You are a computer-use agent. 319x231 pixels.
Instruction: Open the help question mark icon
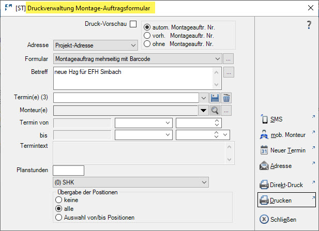309,25
